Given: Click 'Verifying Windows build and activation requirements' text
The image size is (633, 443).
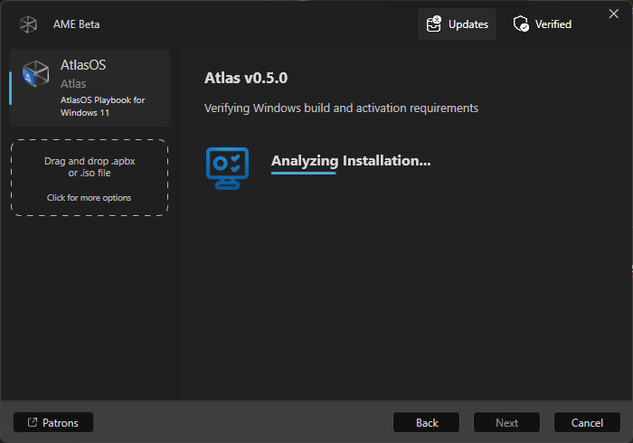Looking at the screenshot, I should tap(341, 108).
